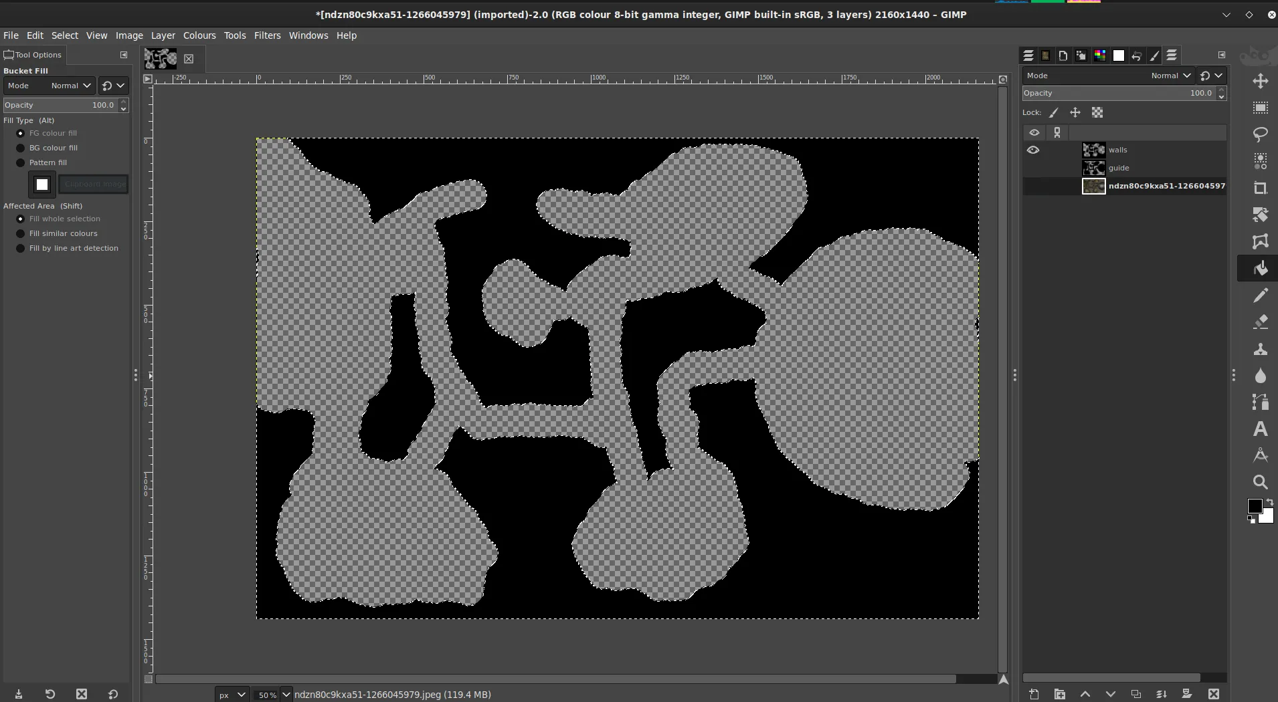This screenshot has width=1278, height=702.
Task: Create a new layer from layers panel
Action: (x=1034, y=694)
